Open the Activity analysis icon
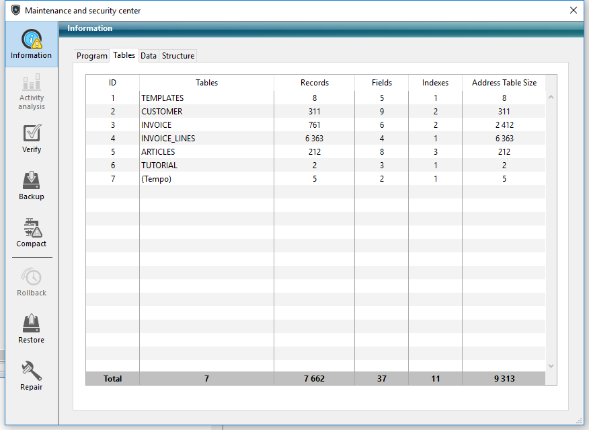589x430 pixels. point(31,83)
